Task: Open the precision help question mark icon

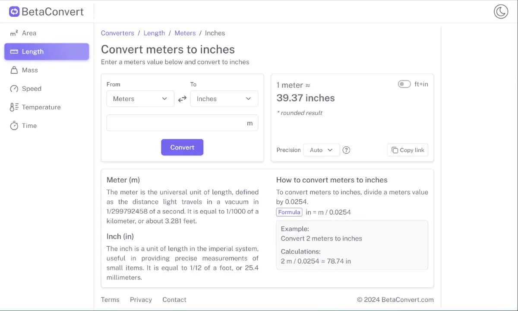Action: pyautogui.click(x=346, y=150)
